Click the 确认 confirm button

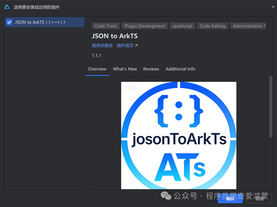click(x=230, y=199)
